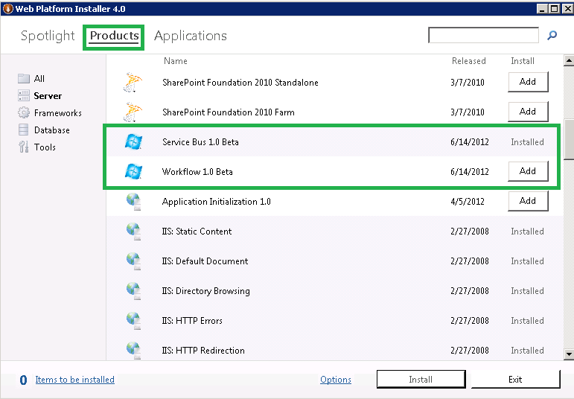Click the SharePoint Foundation 2010 Farm icon
The height and width of the screenshot is (399, 574).
tap(133, 112)
